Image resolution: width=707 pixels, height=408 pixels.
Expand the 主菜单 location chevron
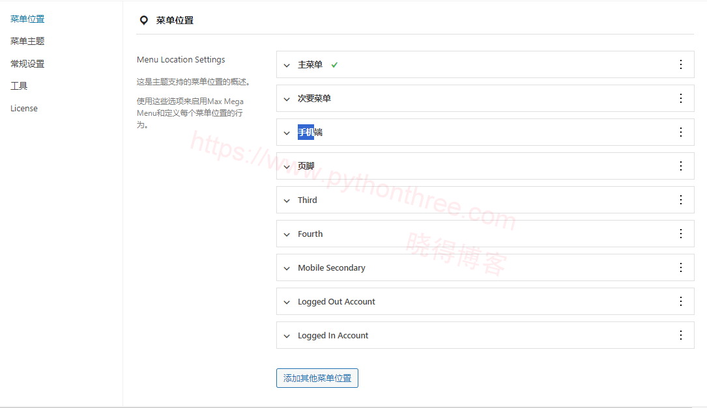tap(287, 65)
